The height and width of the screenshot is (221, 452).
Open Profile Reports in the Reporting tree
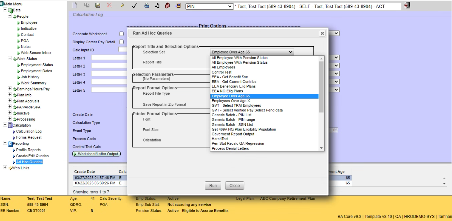(28, 150)
